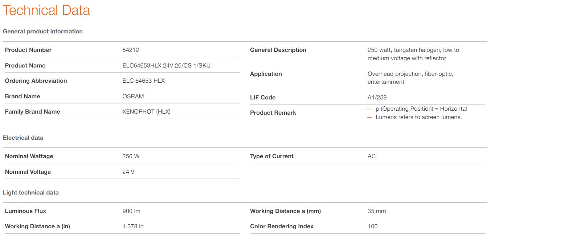Click the Electrical data section header

pos(23,138)
